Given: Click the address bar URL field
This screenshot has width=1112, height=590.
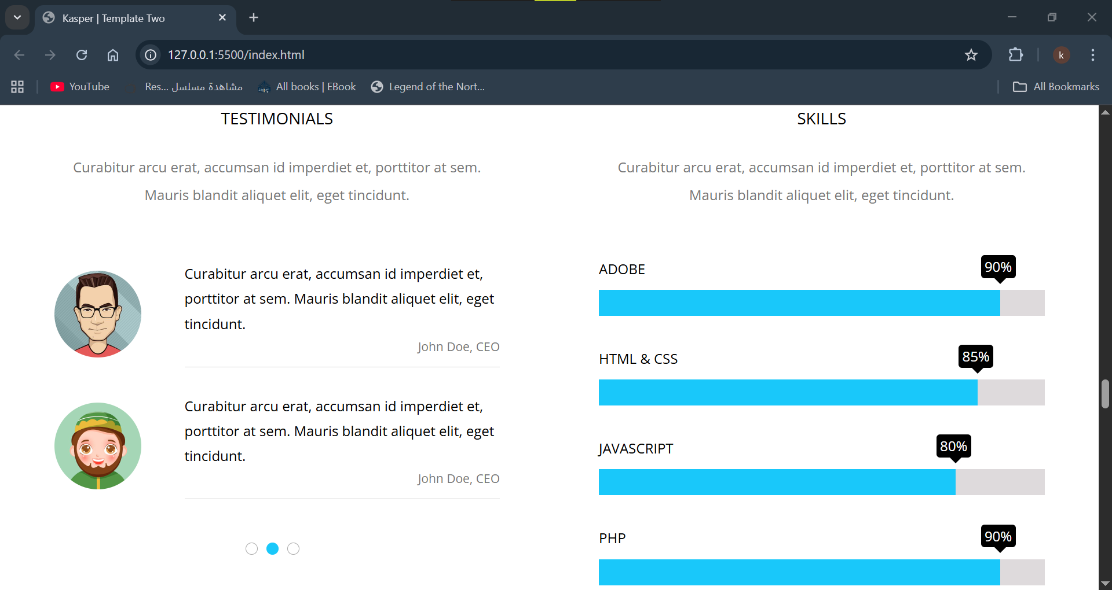Looking at the screenshot, I should [x=521, y=55].
